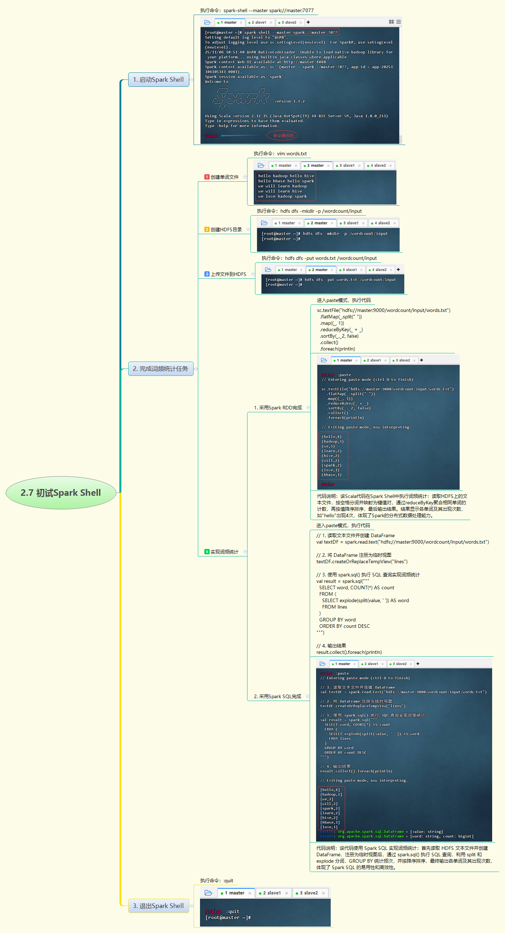Viewport: 505px width, 933px height.
Task: Close the slave1 tab in the spark-shell startup terminal
Action: (x=271, y=22)
